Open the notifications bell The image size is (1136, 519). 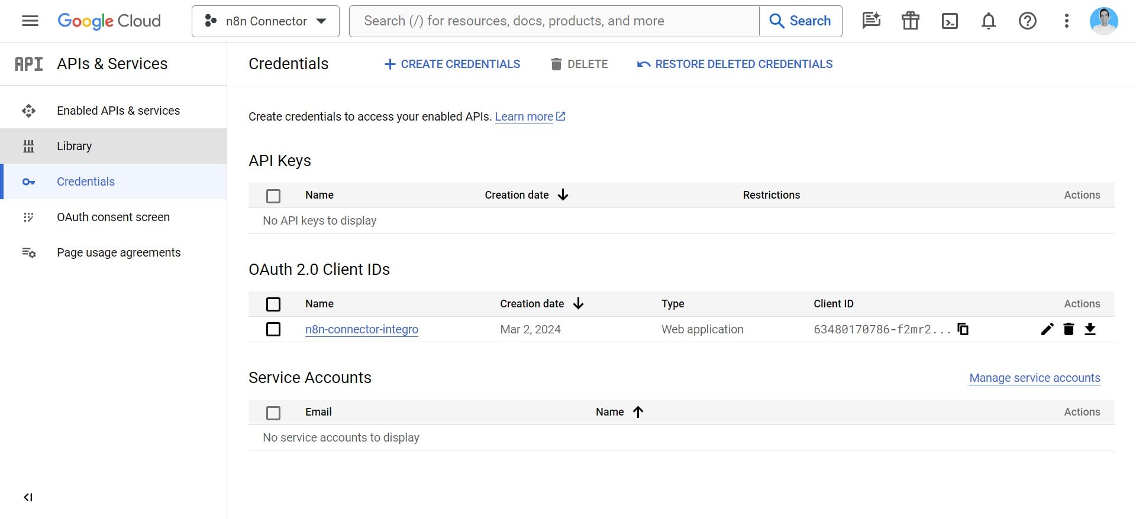coord(988,21)
